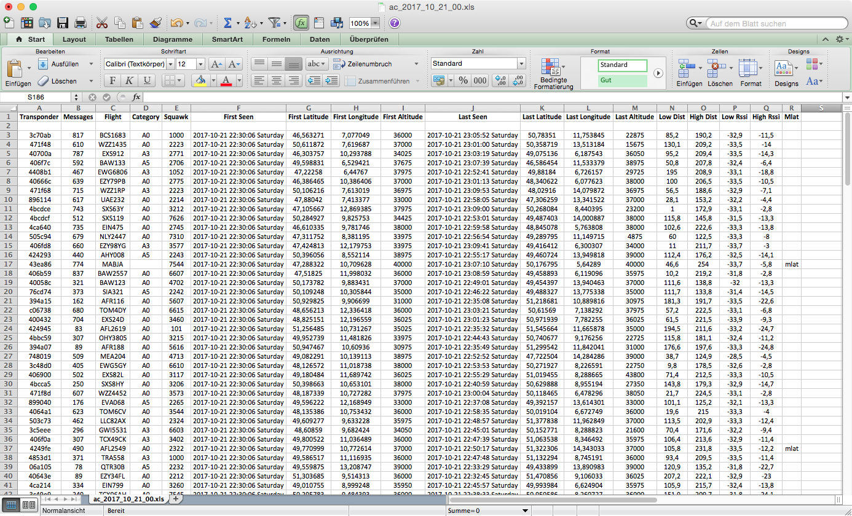This screenshot has height=516, width=852.
Task: Toggle underline formatting (U)
Action: pos(147,80)
